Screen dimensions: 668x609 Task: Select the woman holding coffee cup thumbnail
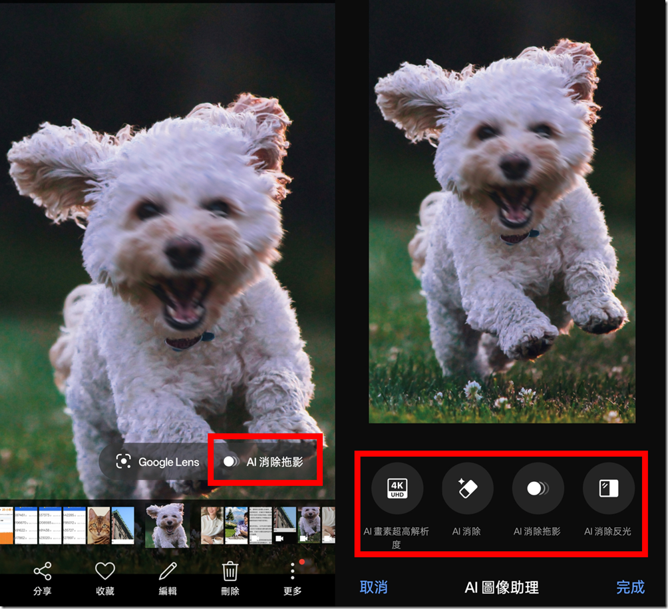[212, 525]
